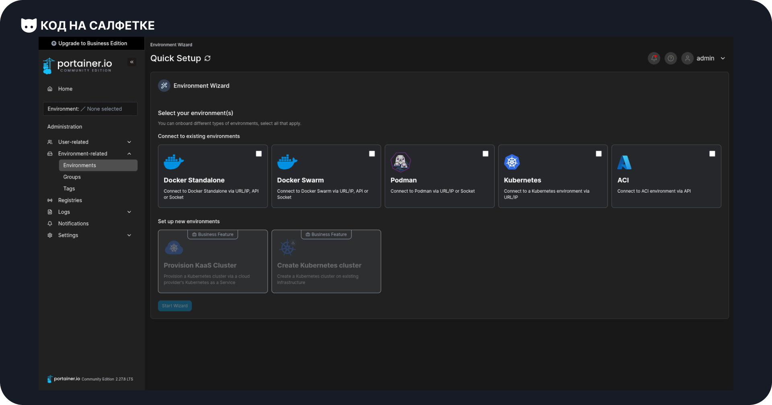Click the Kubernetes wheel icon
The width and height of the screenshot is (772, 405).
pyautogui.click(x=512, y=162)
